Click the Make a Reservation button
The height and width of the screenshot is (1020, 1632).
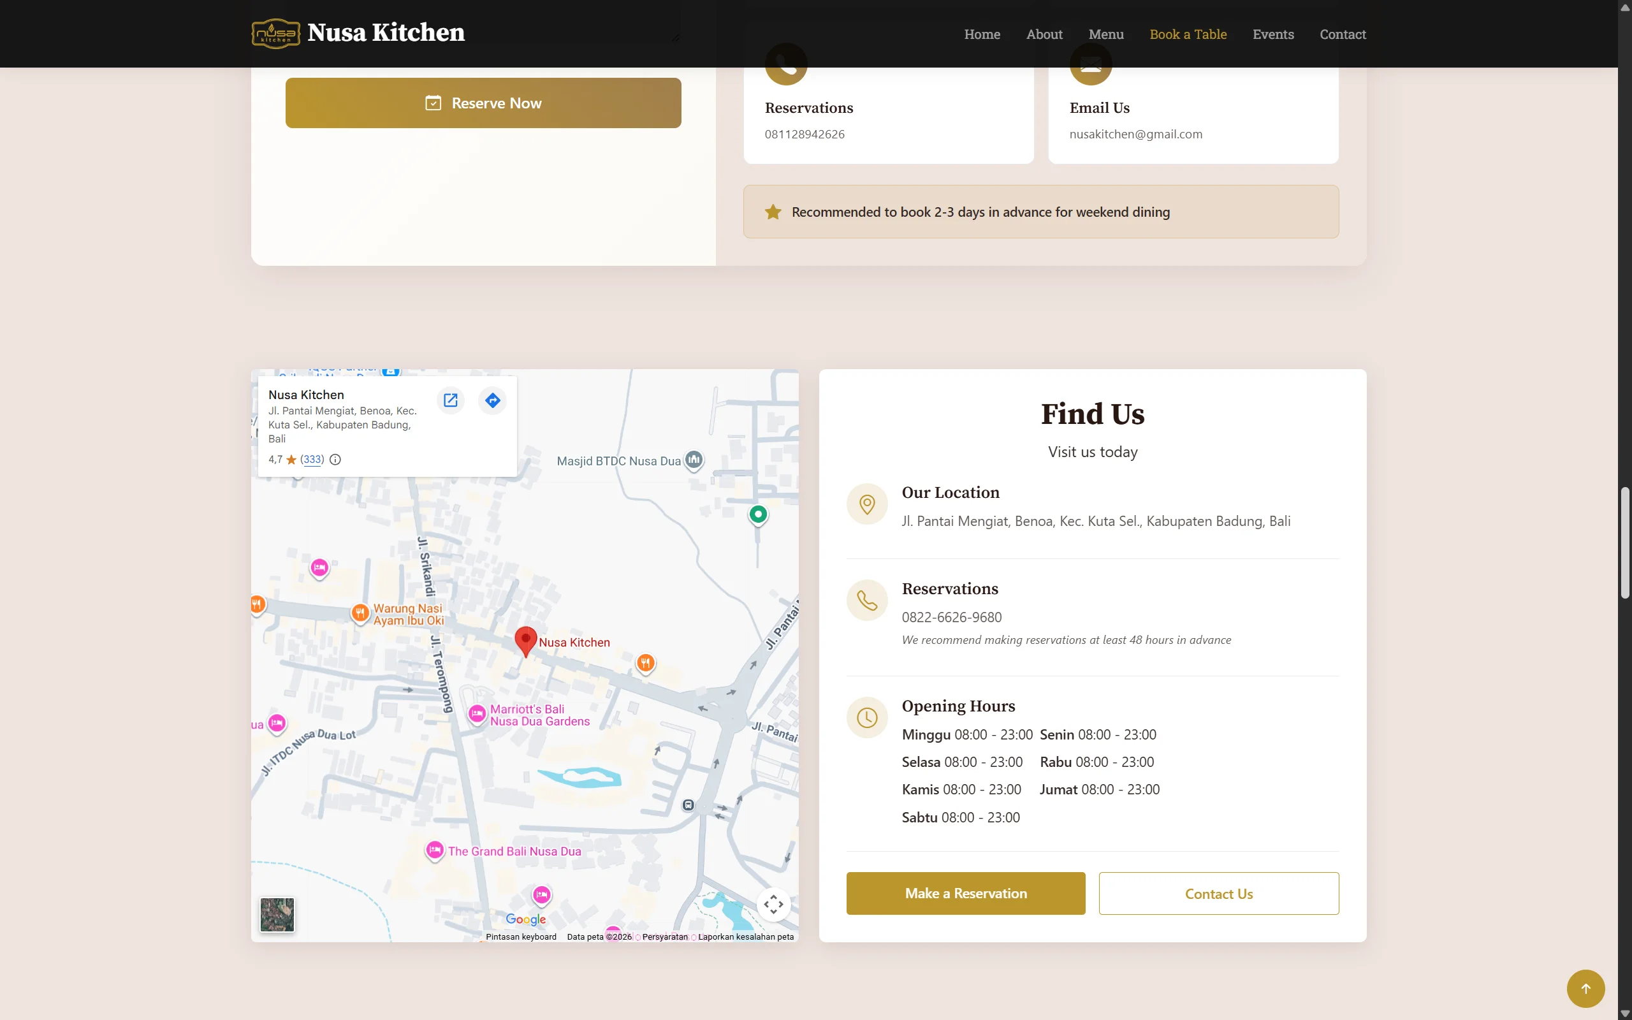[x=966, y=893]
